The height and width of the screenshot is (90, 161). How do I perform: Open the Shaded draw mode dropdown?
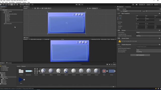point(28,8)
